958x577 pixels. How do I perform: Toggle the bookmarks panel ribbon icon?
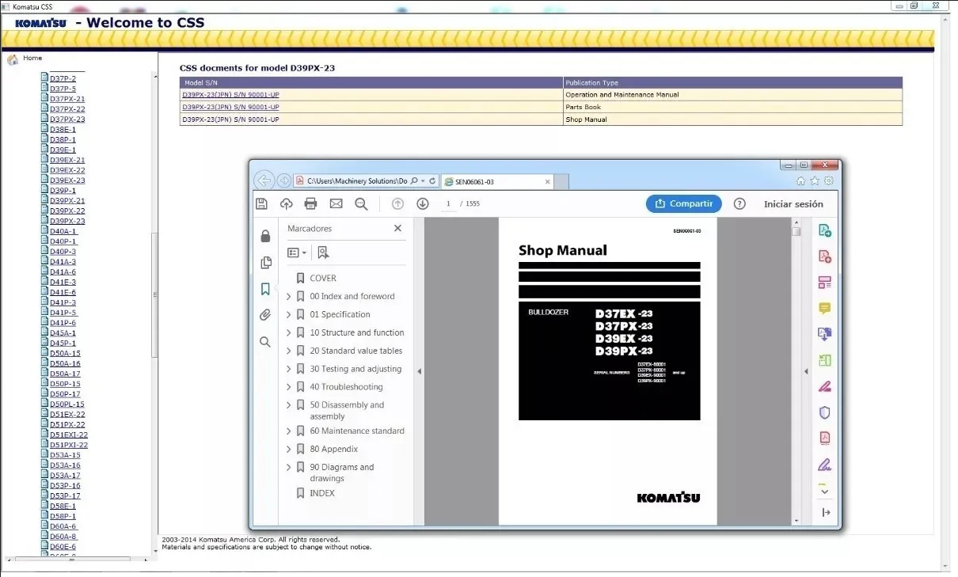265,289
